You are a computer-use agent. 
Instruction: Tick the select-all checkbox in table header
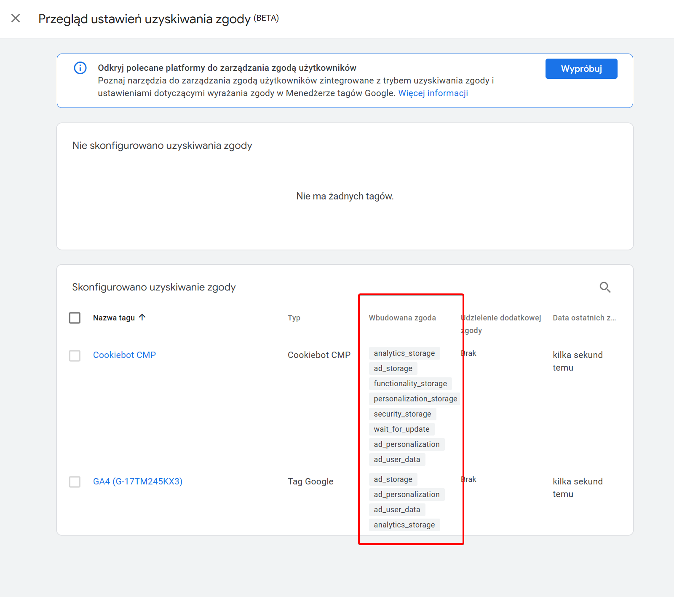tap(75, 317)
